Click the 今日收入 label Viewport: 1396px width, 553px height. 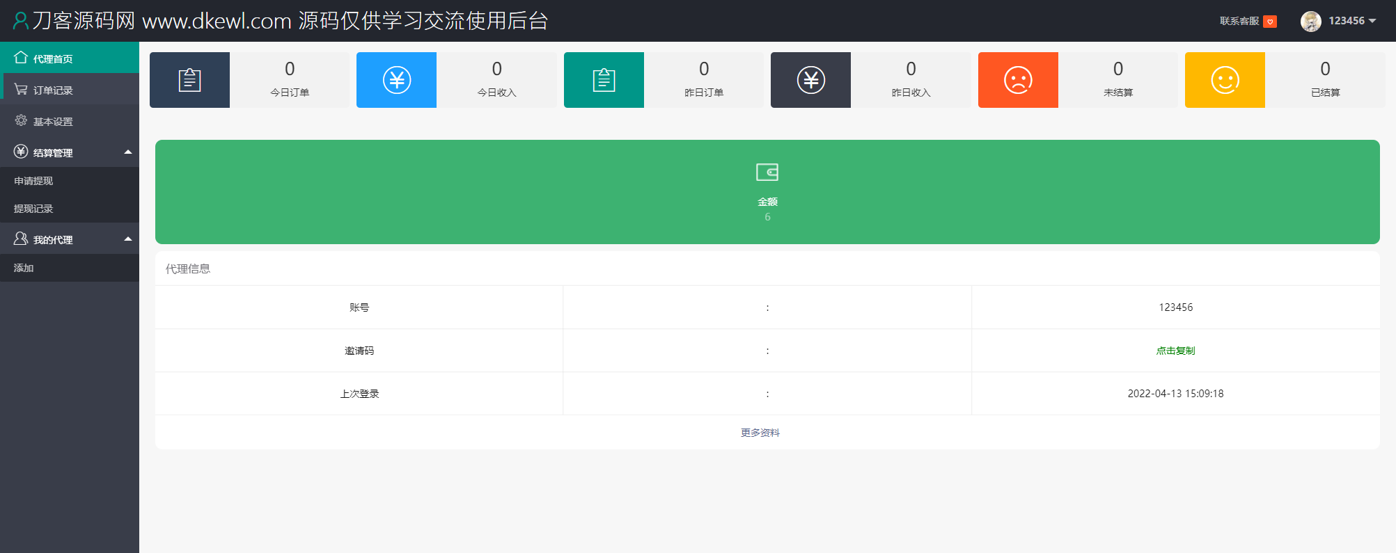tap(496, 93)
